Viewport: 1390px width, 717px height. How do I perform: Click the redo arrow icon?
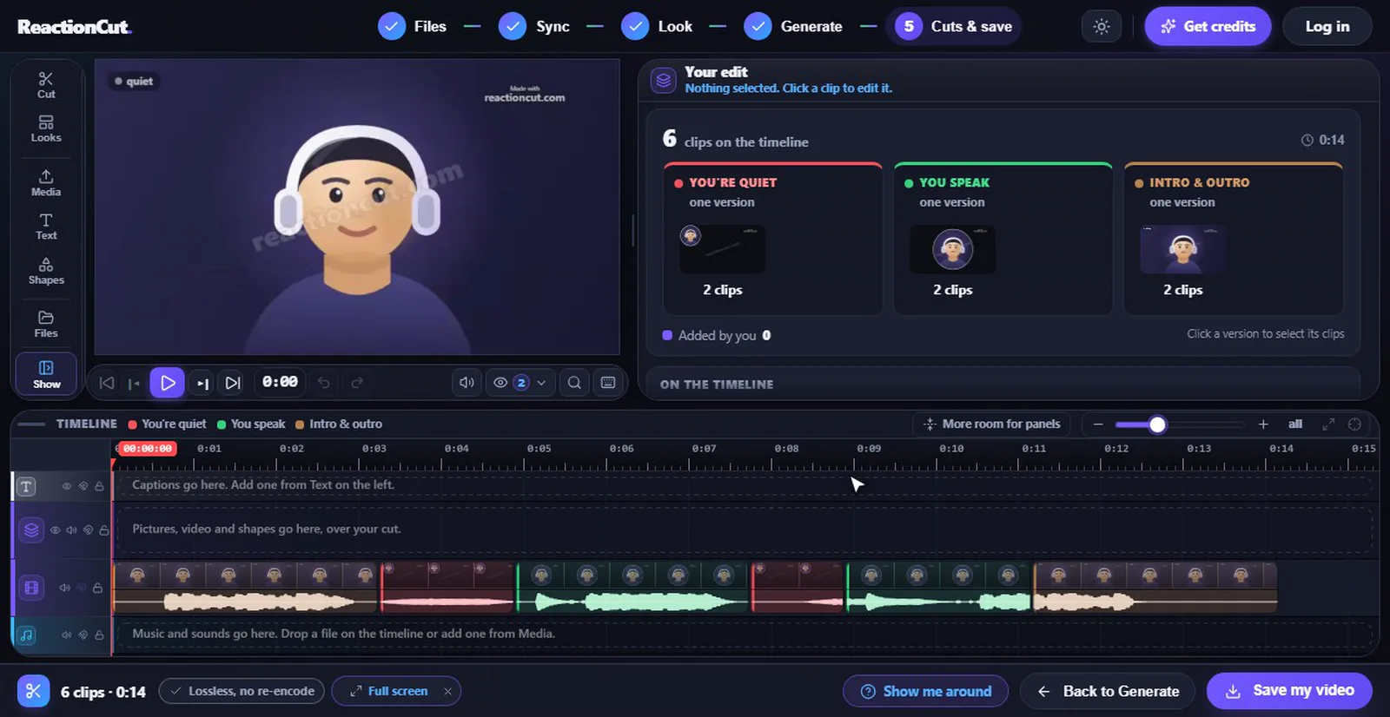coord(357,383)
